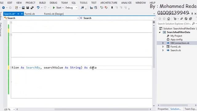Screen dimensions: 197x111
Task: Click the horizontal scrollbar of code editor
Action: tap(102, 109)
